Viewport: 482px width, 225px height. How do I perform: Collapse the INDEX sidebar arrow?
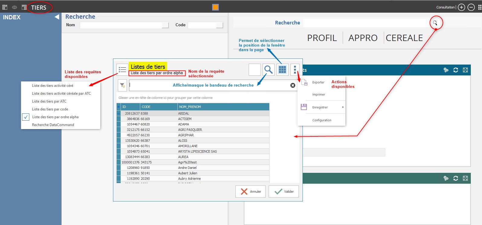click(x=57, y=17)
